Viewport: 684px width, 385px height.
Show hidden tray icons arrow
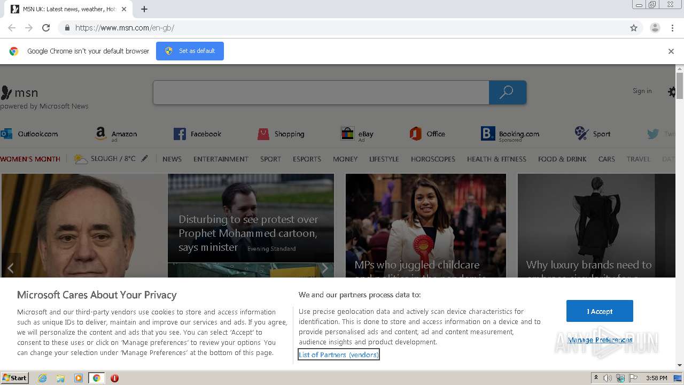(596, 378)
